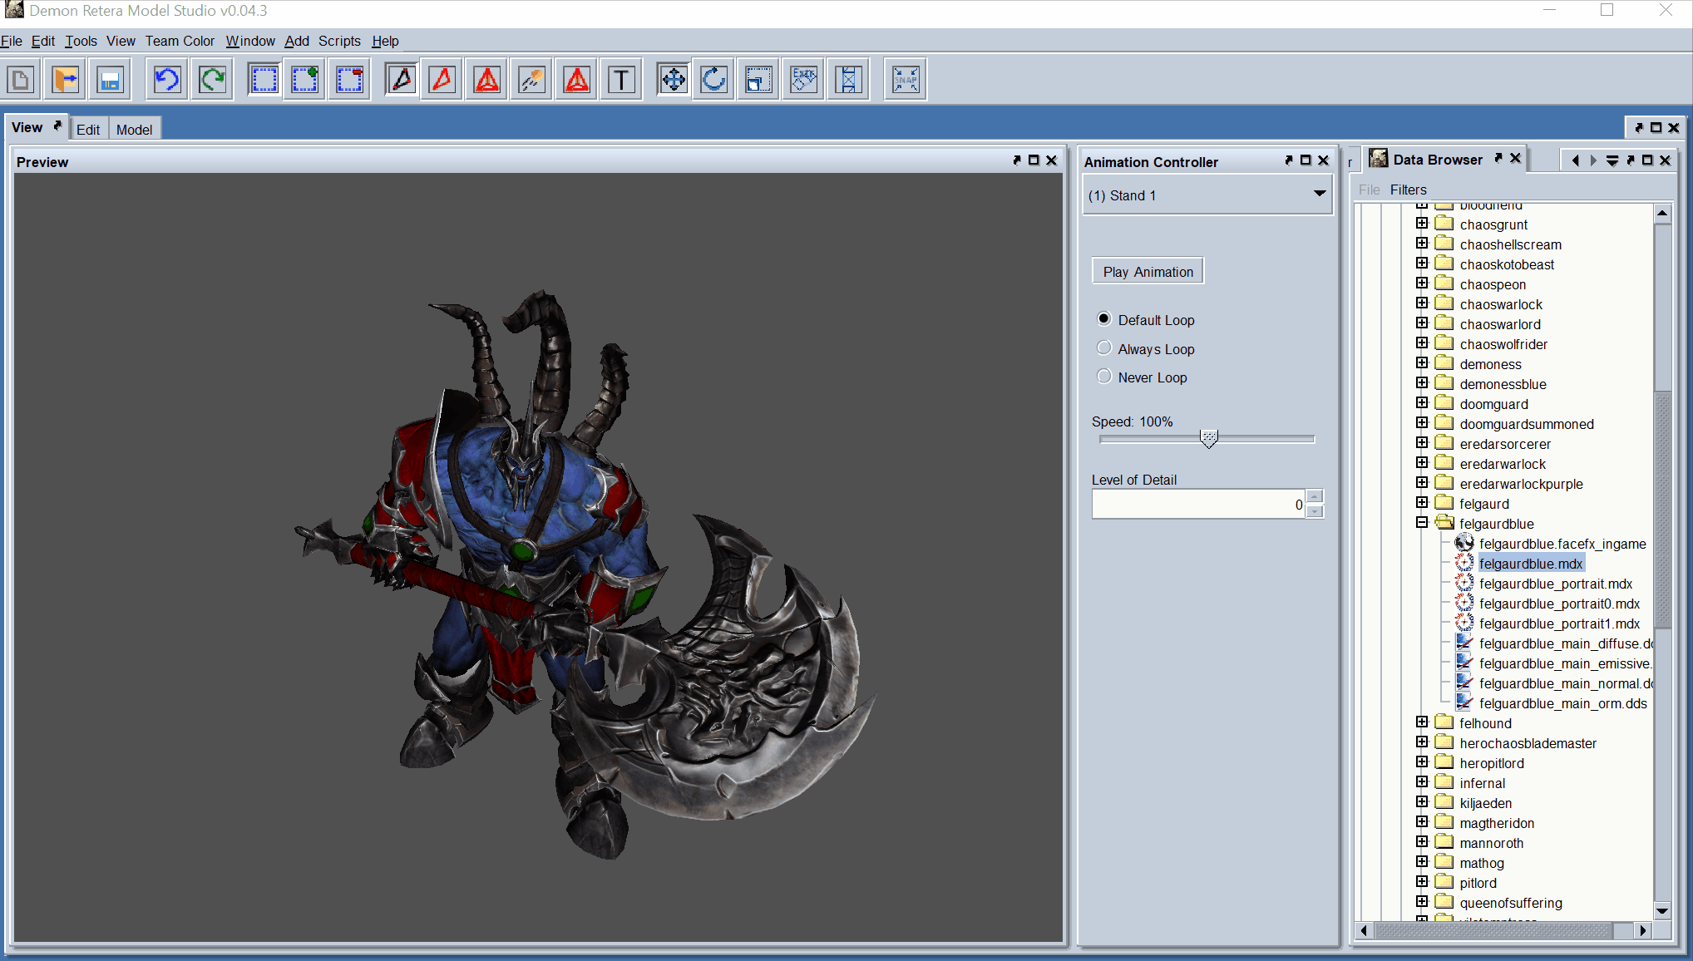Collapse the felgaurdblue folder
The width and height of the screenshot is (1693, 961).
click(1422, 523)
